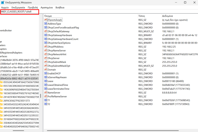Image resolution: width=198 pixels, height=132 pixels.
Task: Open the Αρχείο menu
Action: pyautogui.click(x=5, y=8)
